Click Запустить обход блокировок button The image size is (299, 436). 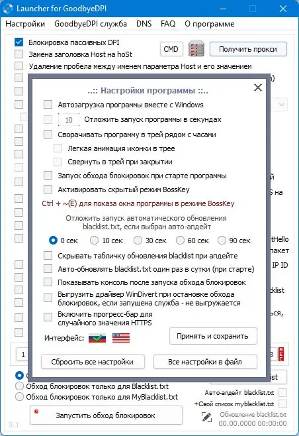coord(106,415)
